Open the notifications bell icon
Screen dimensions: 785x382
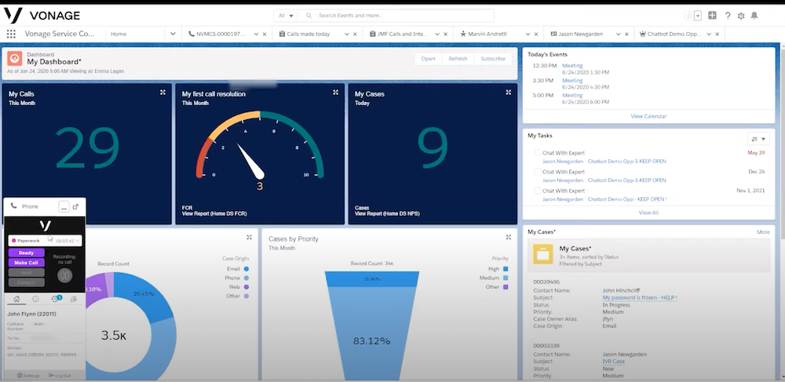click(754, 16)
